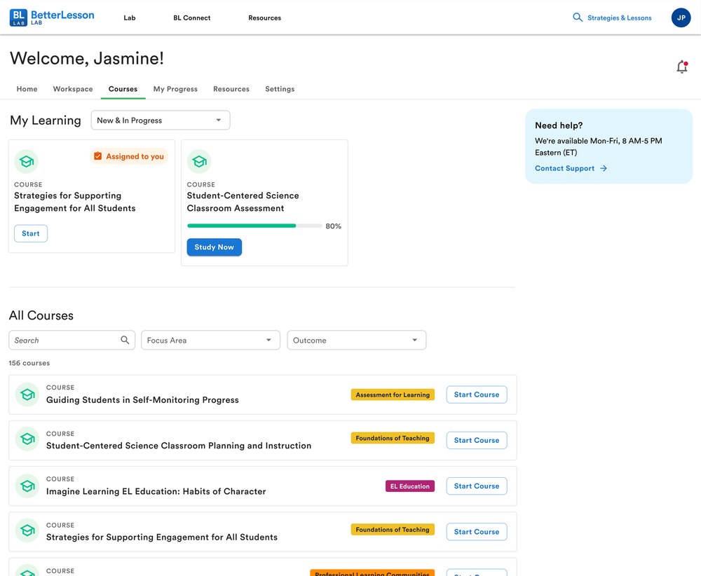Image resolution: width=701 pixels, height=576 pixels.
Task: Start Course for Science Classroom Planning and Instruction
Action: [477, 440]
